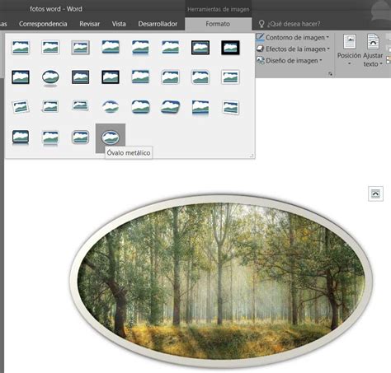Apply the soft edge oval style
Viewport: 391px width, 373px height.
coord(111,107)
